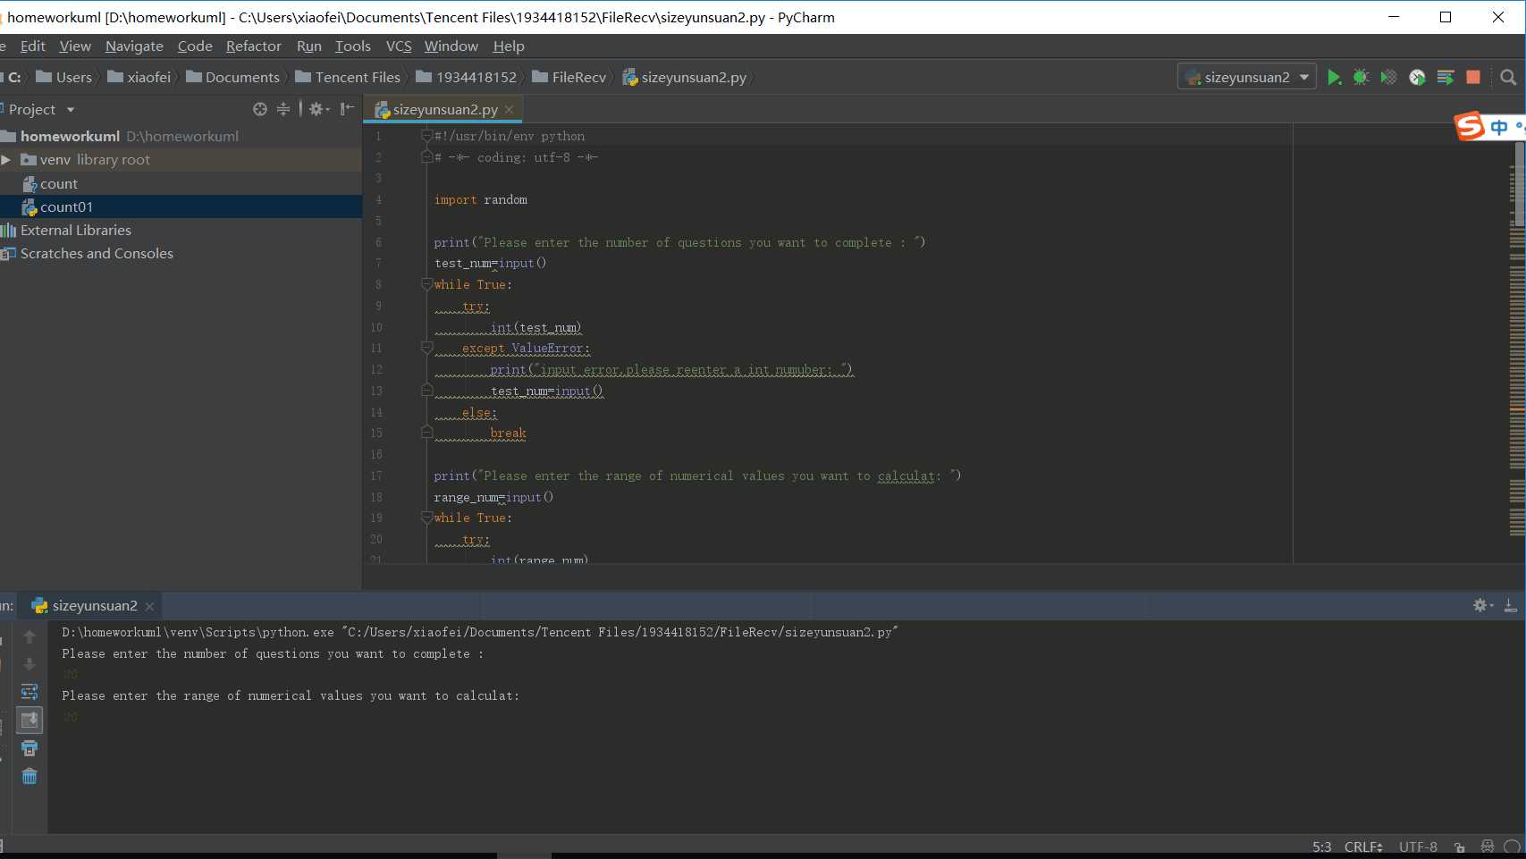Open the Window menu
The image size is (1526, 859).
pyautogui.click(x=451, y=46)
